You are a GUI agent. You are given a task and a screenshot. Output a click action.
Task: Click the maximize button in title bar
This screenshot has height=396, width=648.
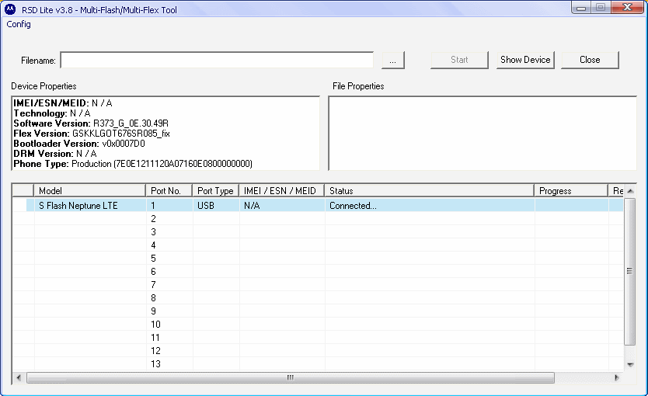point(601,8)
